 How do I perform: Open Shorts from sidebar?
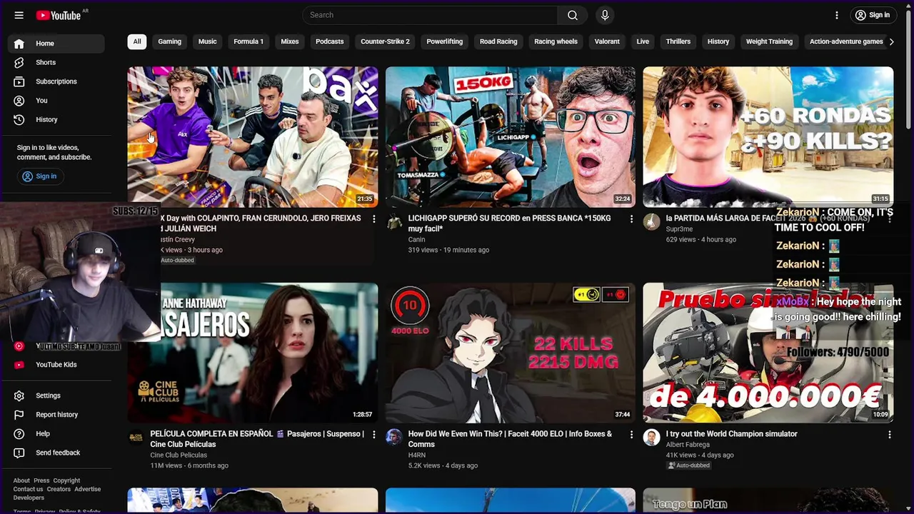click(x=56, y=63)
